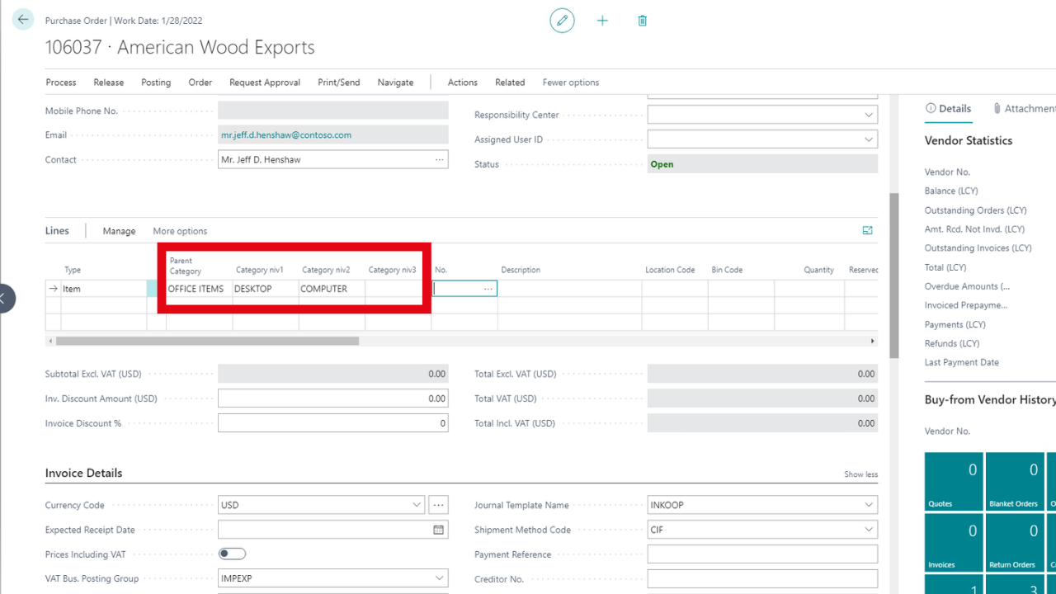This screenshot has width=1056, height=594.
Task: Open Currency Code ellipsis assist button
Action: pos(439,505)
